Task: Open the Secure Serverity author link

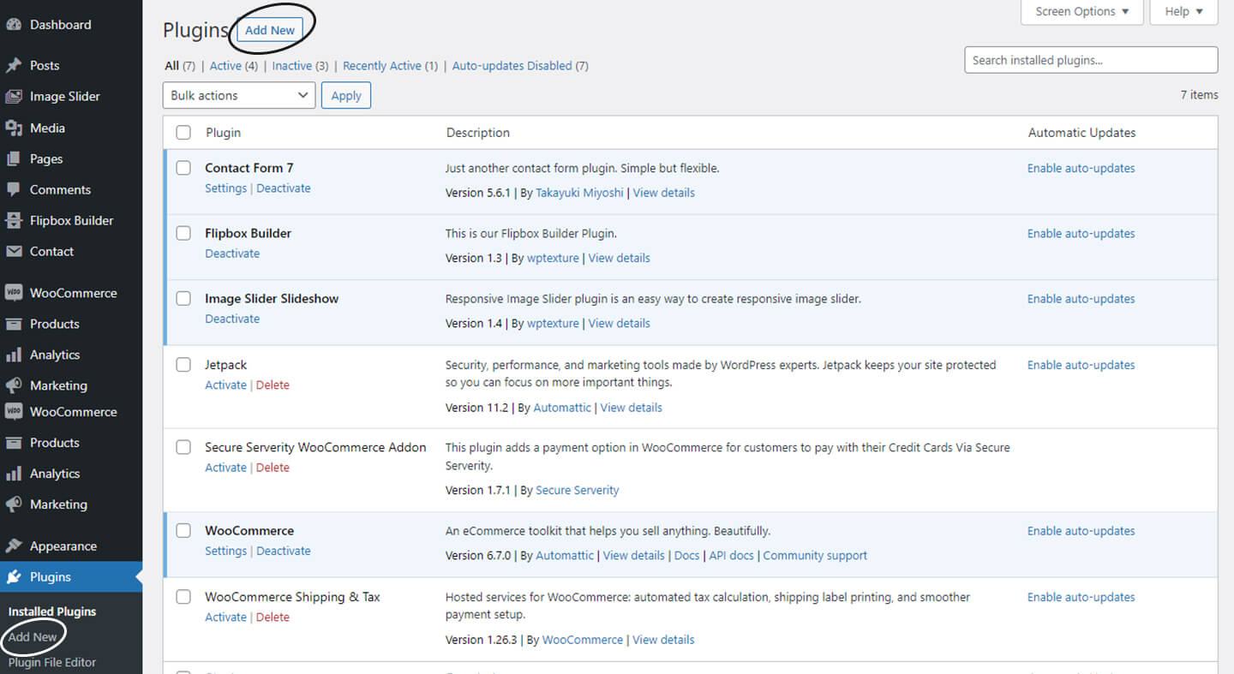Action: (x=578, y=491)
